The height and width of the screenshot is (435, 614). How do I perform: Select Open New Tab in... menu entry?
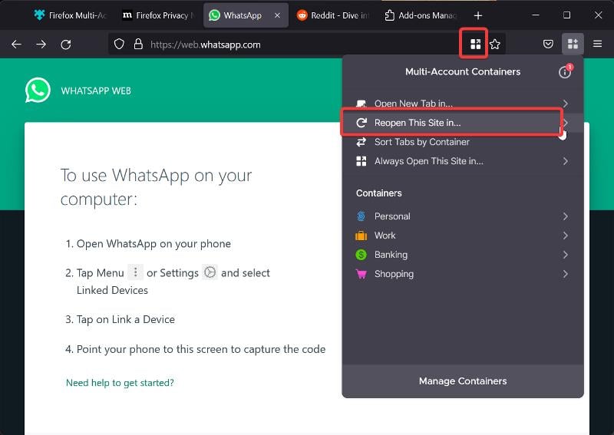click(x=463, y=104)
